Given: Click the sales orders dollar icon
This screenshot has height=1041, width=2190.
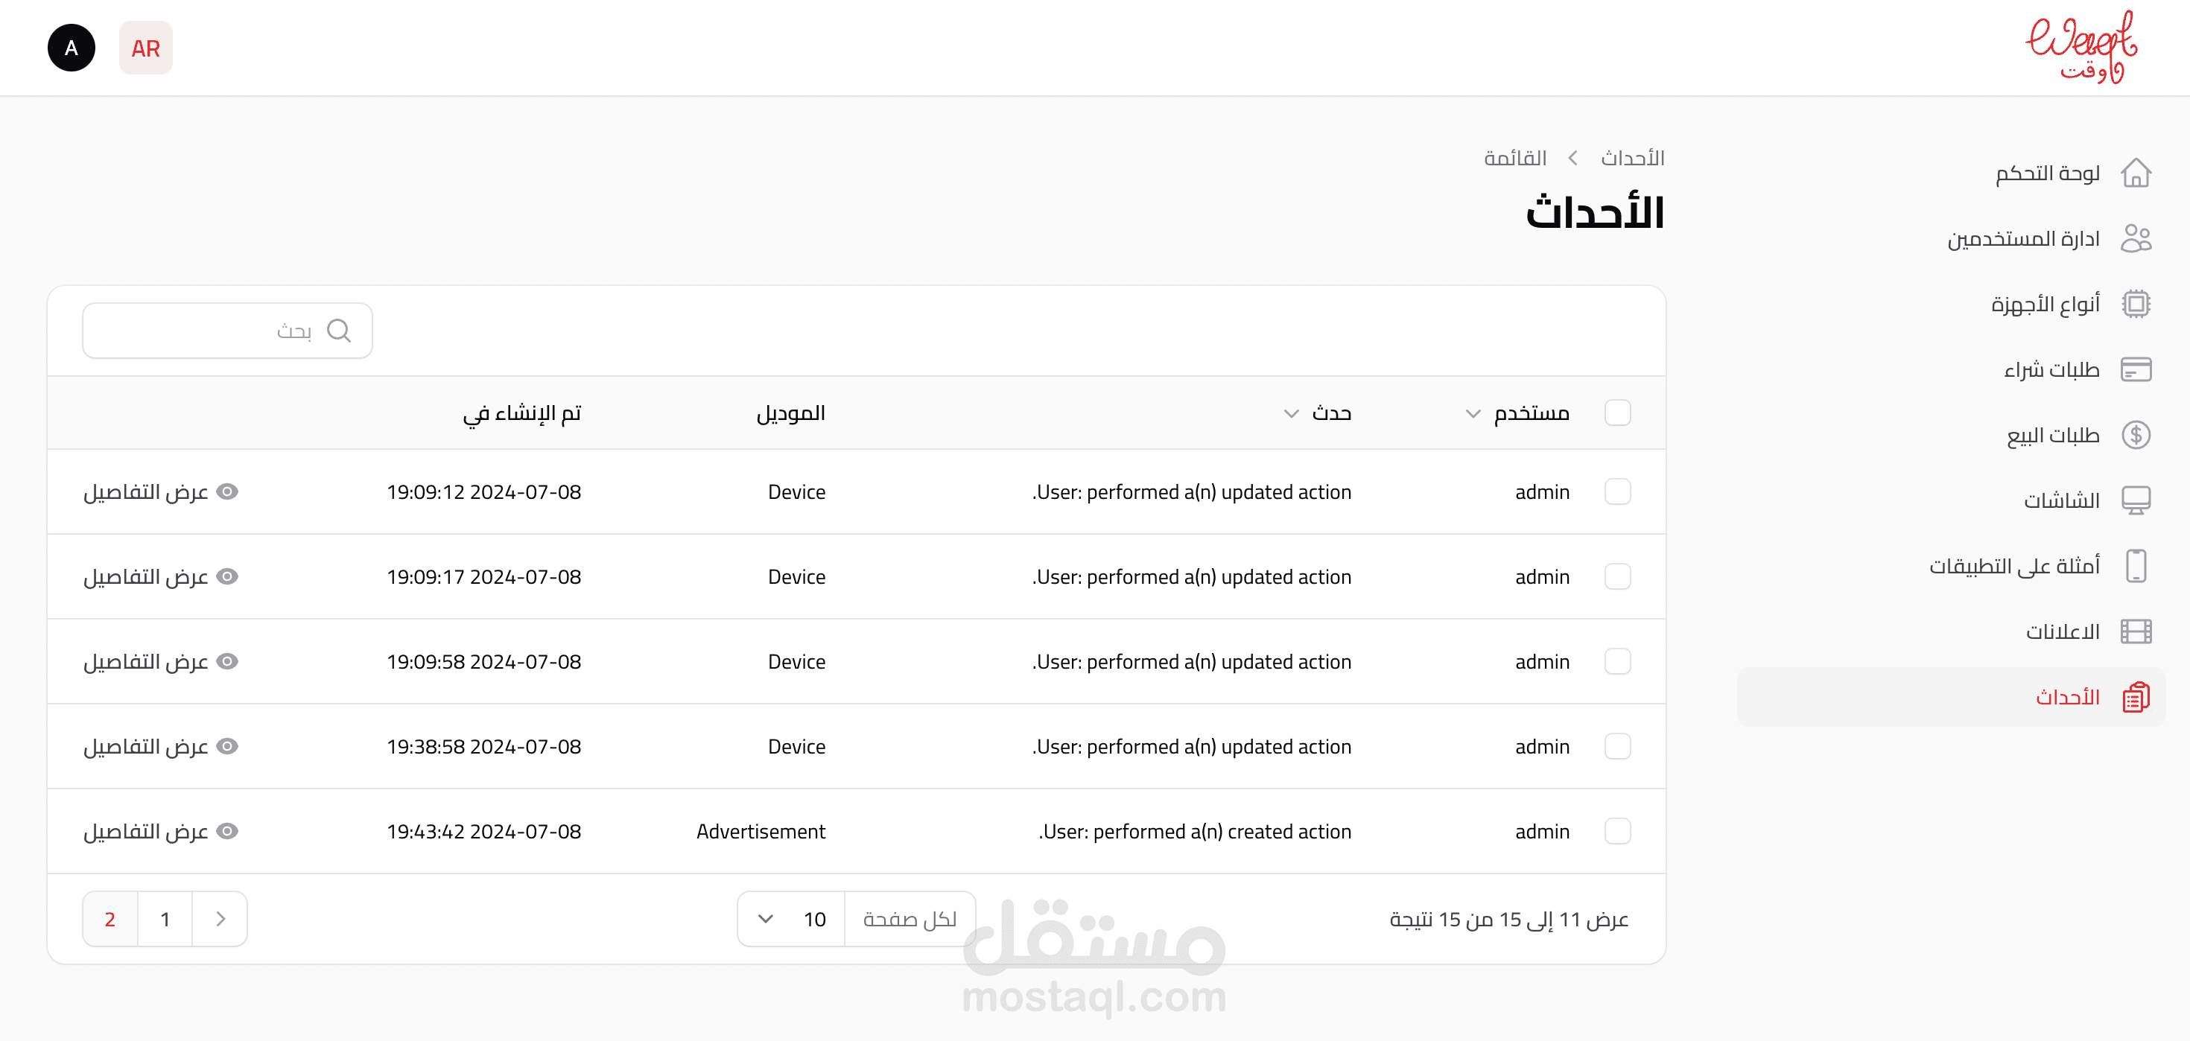Looking at the screenshot, I should pos(2135,435).
